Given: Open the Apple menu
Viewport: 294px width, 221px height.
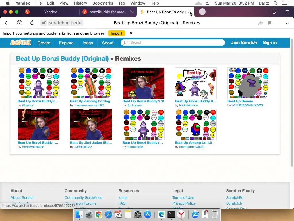Looking at the screenshot, I should 8,3.
